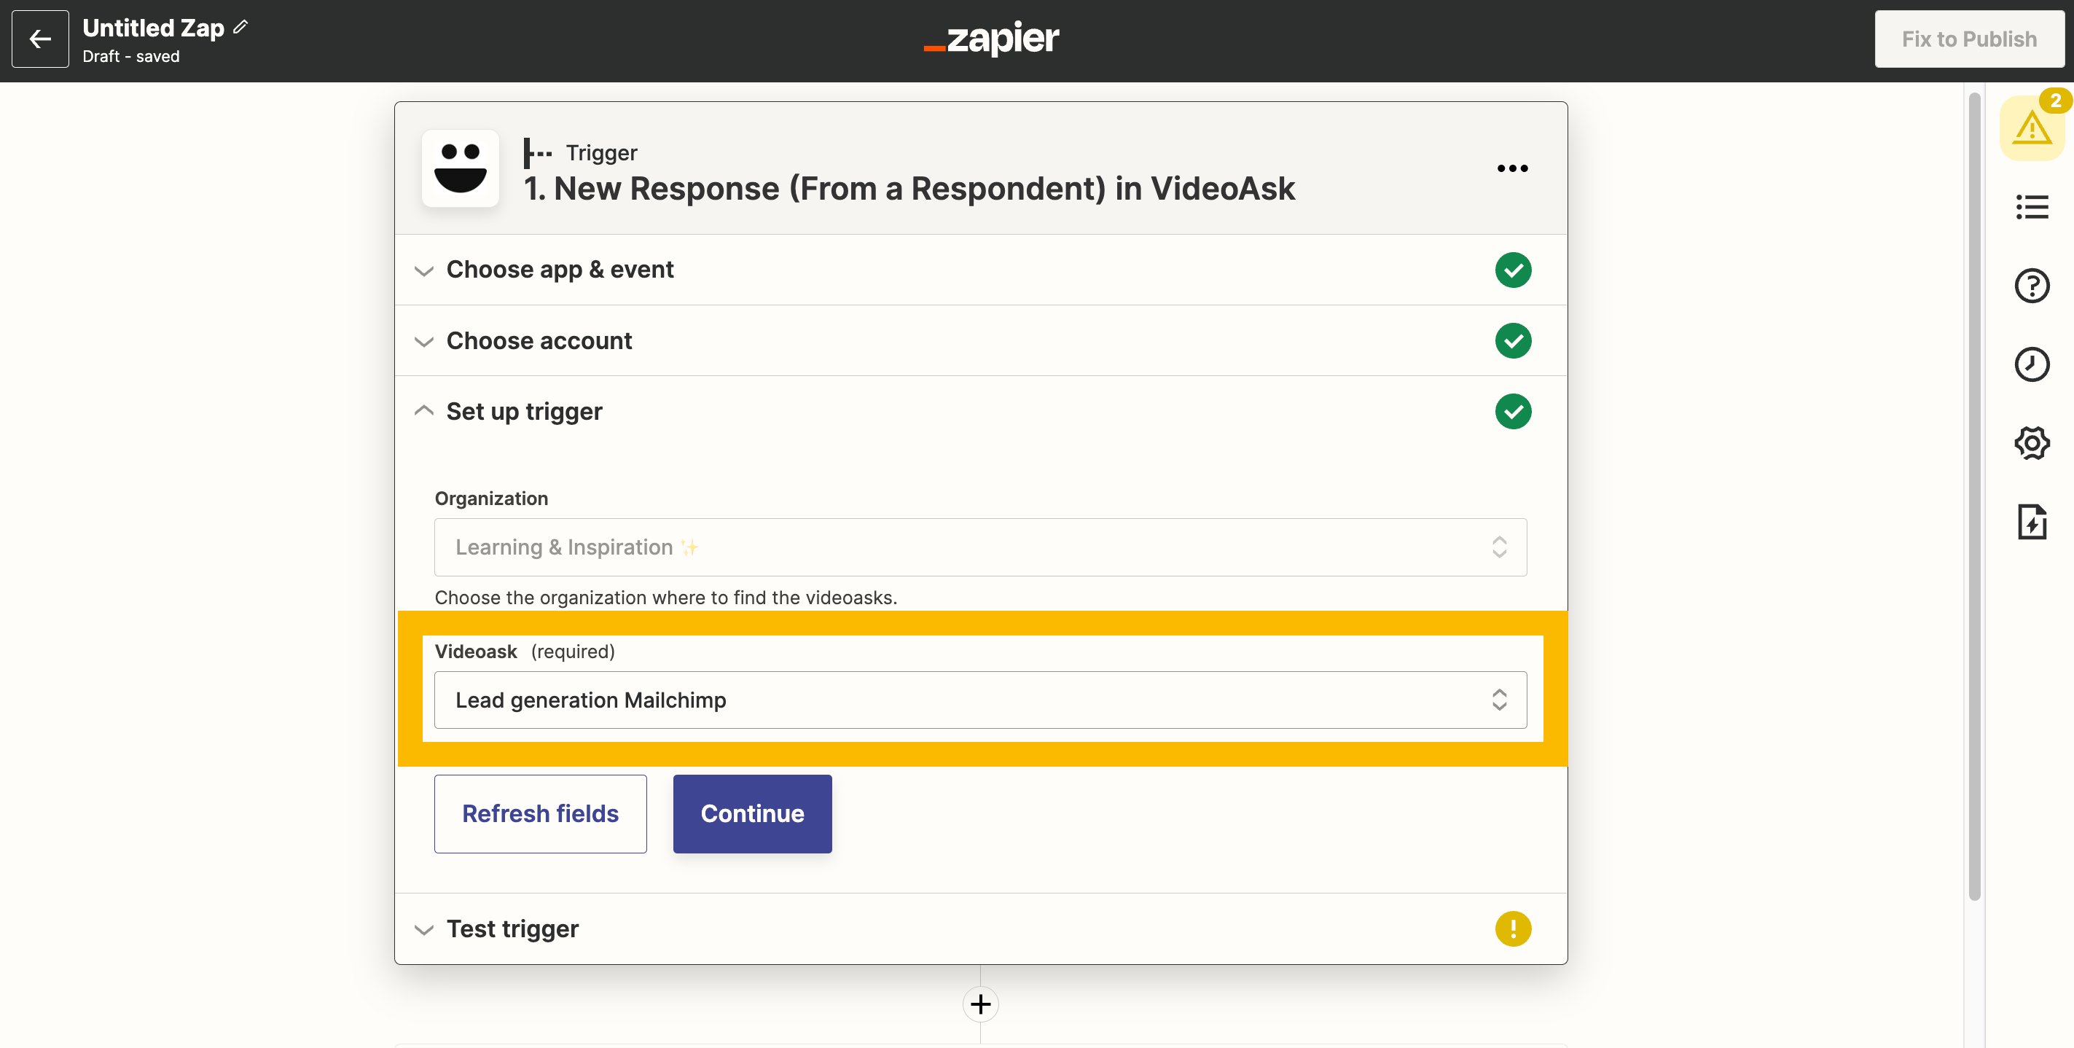
Task: Open Zap history clock icon
Action: pyautogui.click(x=2032, y=364)
